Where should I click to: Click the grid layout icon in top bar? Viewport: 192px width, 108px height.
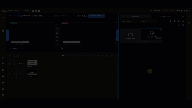pos(39,11)
